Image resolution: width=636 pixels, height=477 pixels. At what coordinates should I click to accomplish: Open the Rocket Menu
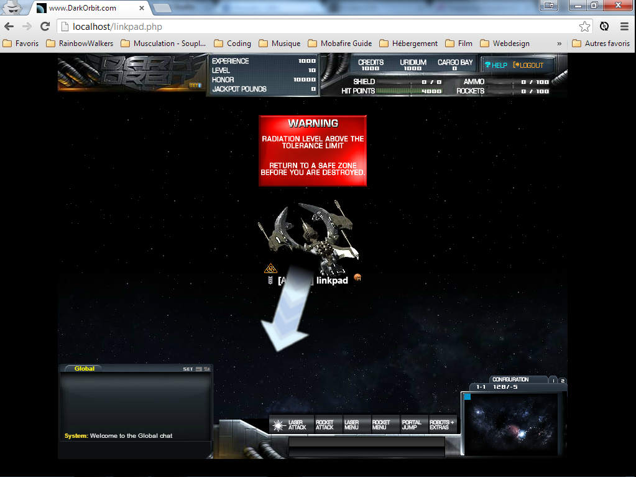coord(381,425)
